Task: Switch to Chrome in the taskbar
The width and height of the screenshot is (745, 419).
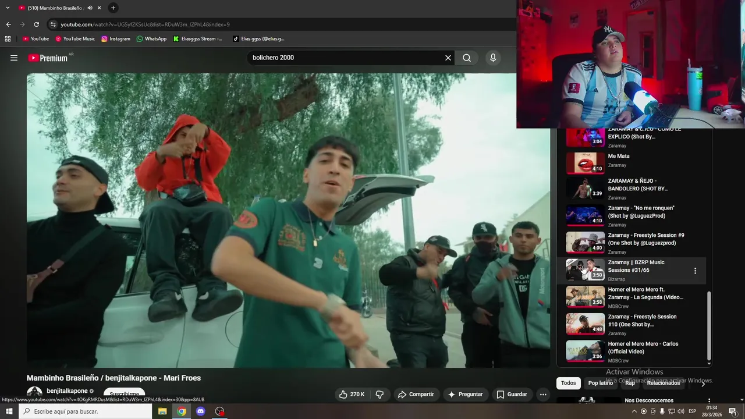Action: 182,411
